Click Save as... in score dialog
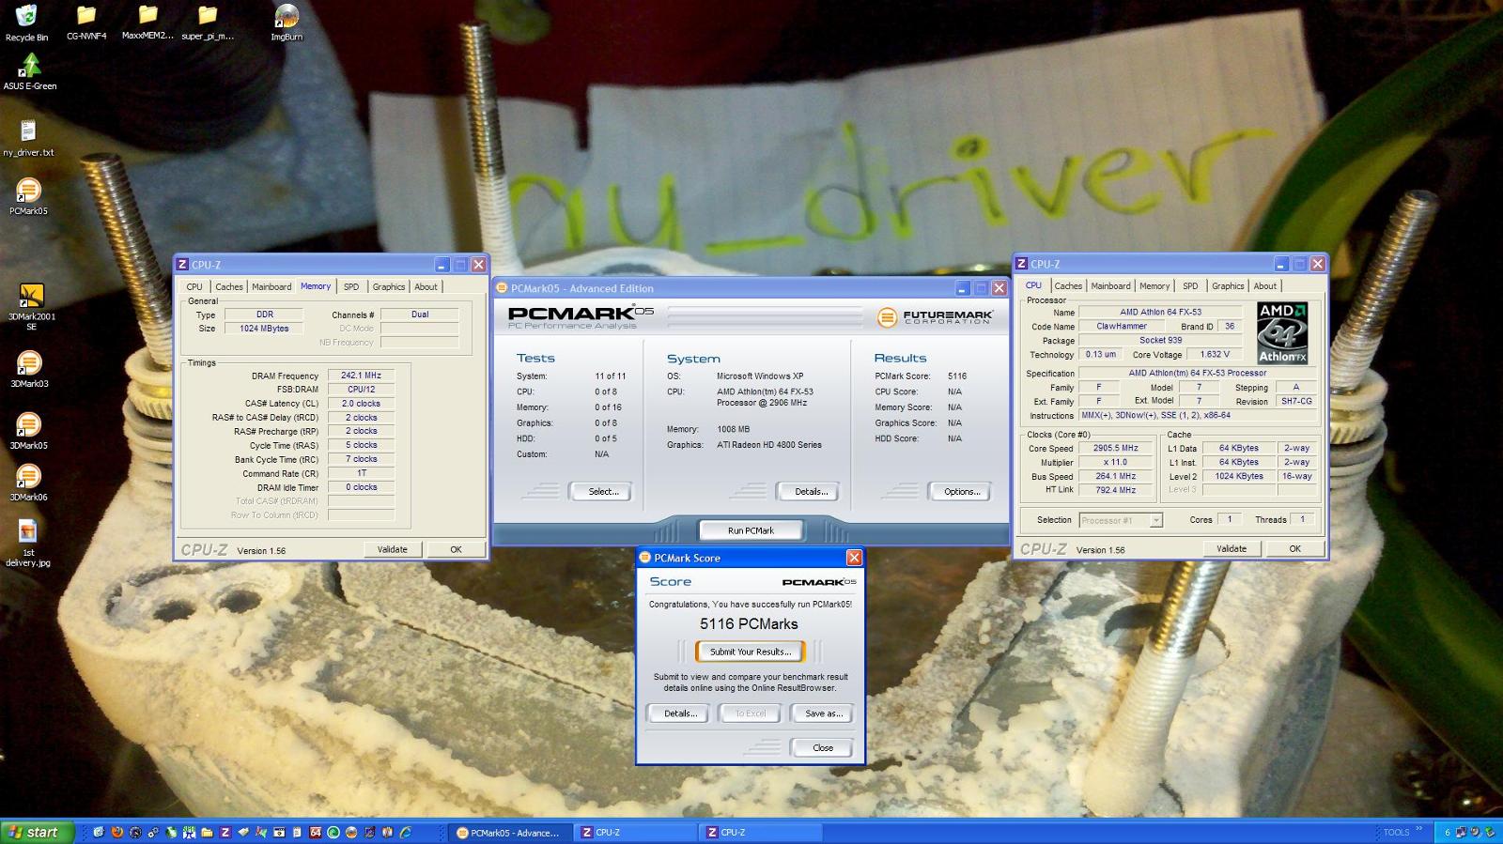 823,714
